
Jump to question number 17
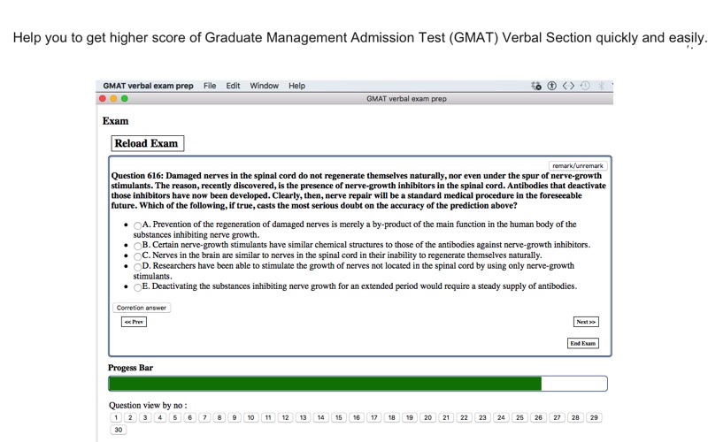pyautogui.click(x=373, y=417)
